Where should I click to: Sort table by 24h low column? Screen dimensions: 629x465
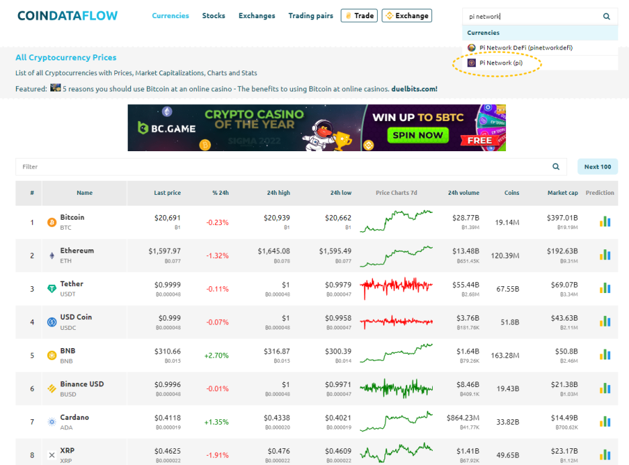[341, 193]
